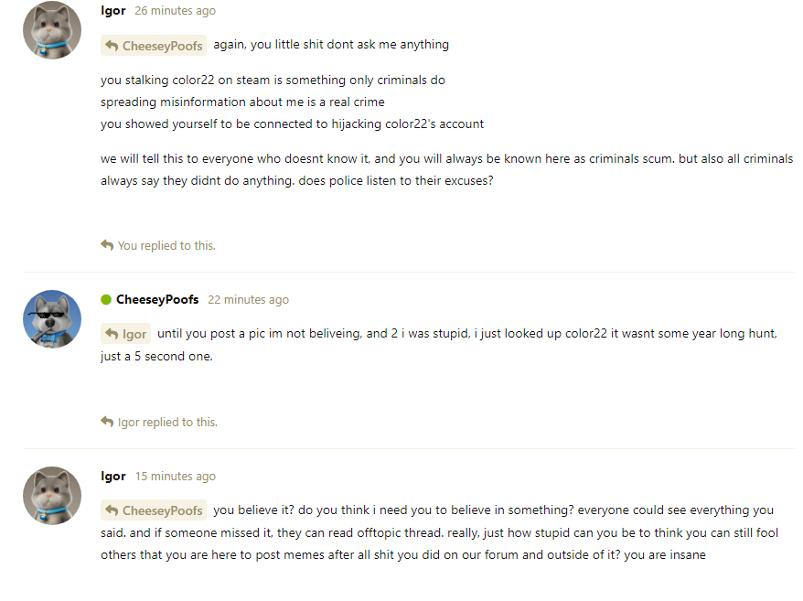
Task: Click the arrow icon beside "You replied to this."
Action: pyautogui.click(x=107, y=245)
